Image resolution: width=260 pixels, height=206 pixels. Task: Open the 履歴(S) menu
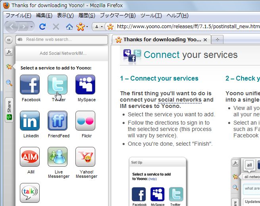[87, 15]
